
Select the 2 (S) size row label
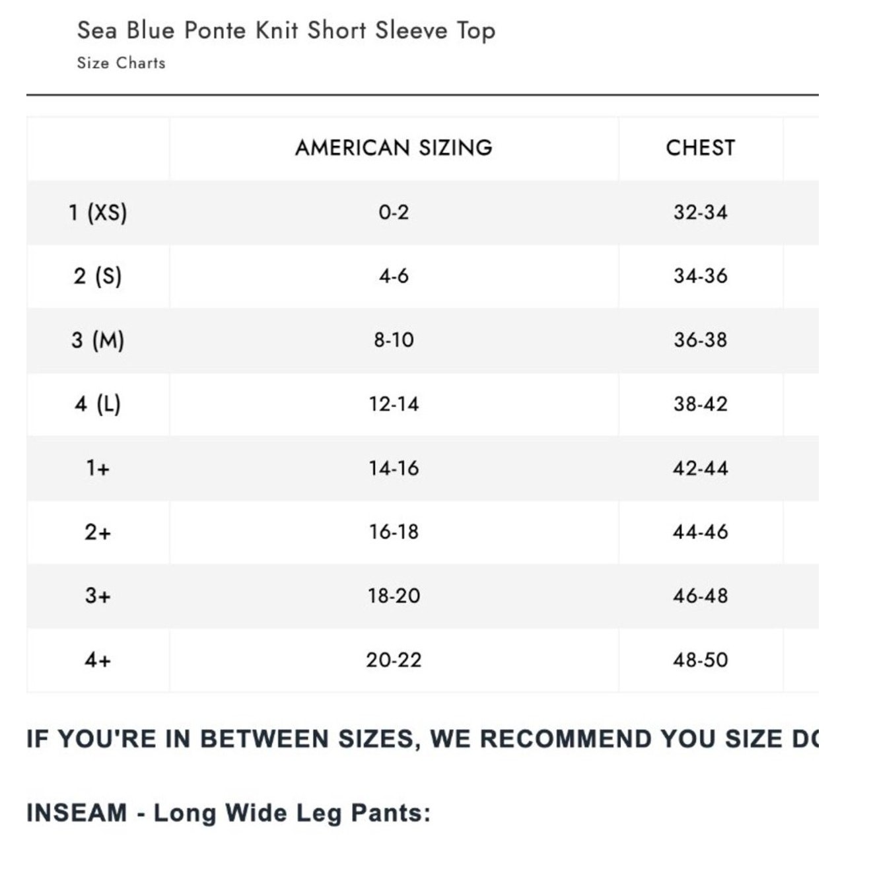pyautogui.click(x=98, y=276)
